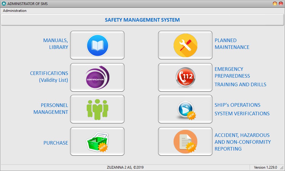Open the green Purchase shopping basket icon
This screenshot has width=285, height=171.
coord(97,141)
